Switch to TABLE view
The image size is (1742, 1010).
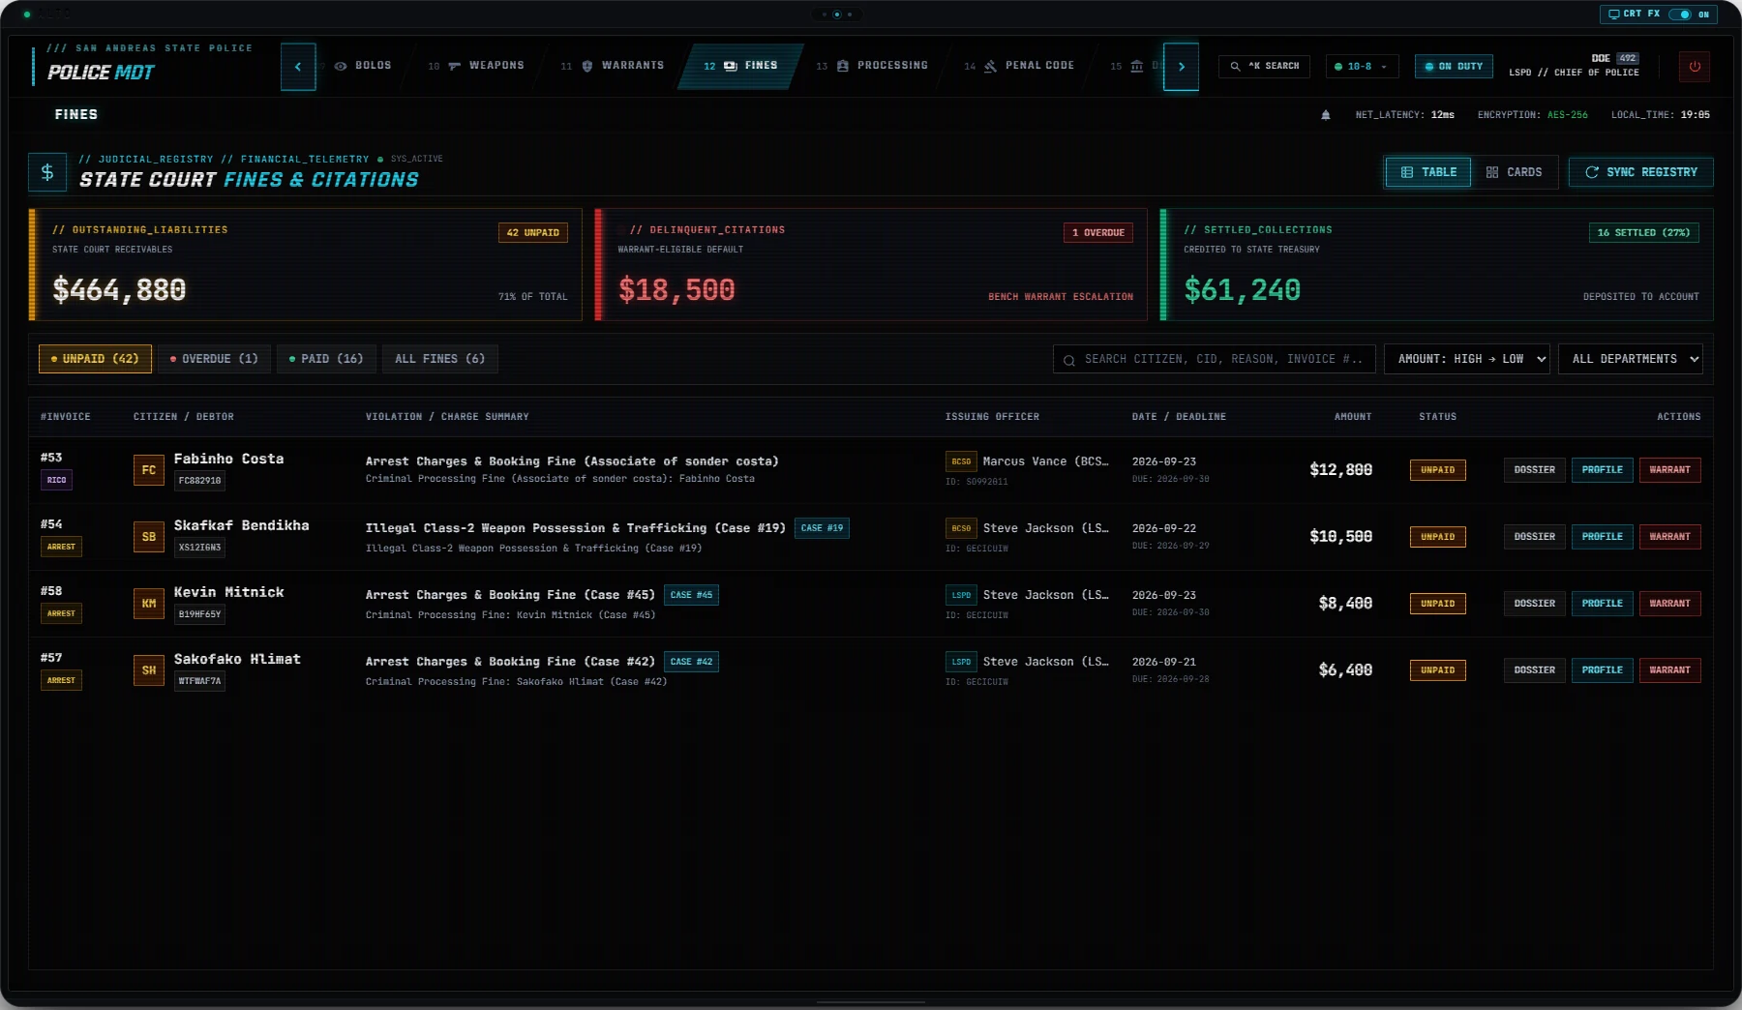click(x=1428, y=172)
